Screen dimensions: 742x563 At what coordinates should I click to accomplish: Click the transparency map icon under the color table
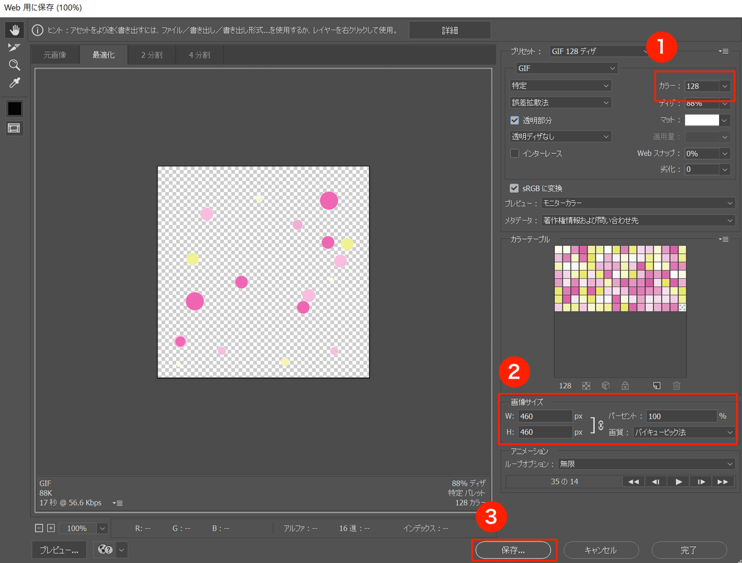[586, 385]
